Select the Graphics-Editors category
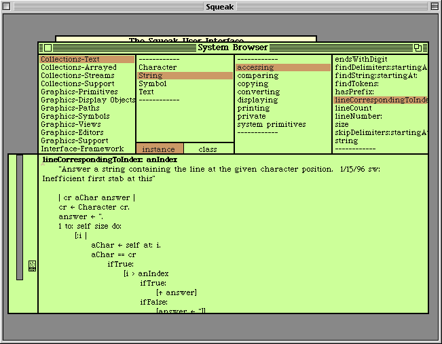Image resolution: width=442 pixels, height=344 pixels. coord(87,133)
